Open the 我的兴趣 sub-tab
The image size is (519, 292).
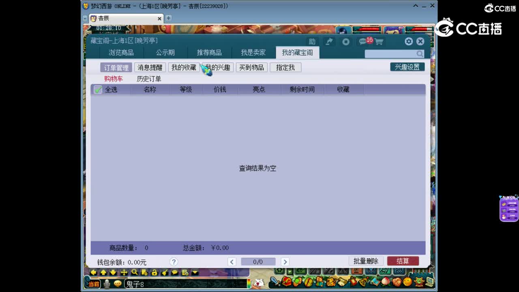[218, 68]
